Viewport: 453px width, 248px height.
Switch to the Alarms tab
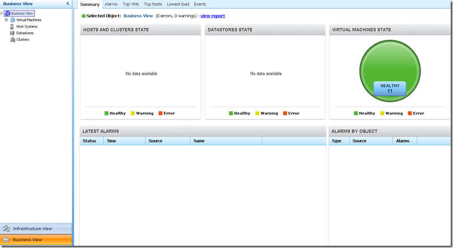click(x=111, y=4)
